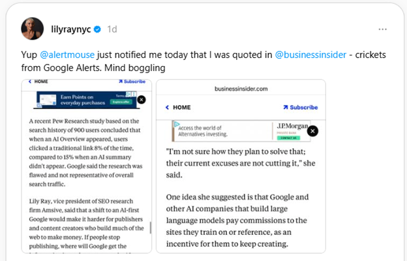Image resolution: width=407 pixels, height=261 pixels.
Task: Click the HOME back chevron in left screenshot
Action: pyautogui.click(x=29, y=82)
